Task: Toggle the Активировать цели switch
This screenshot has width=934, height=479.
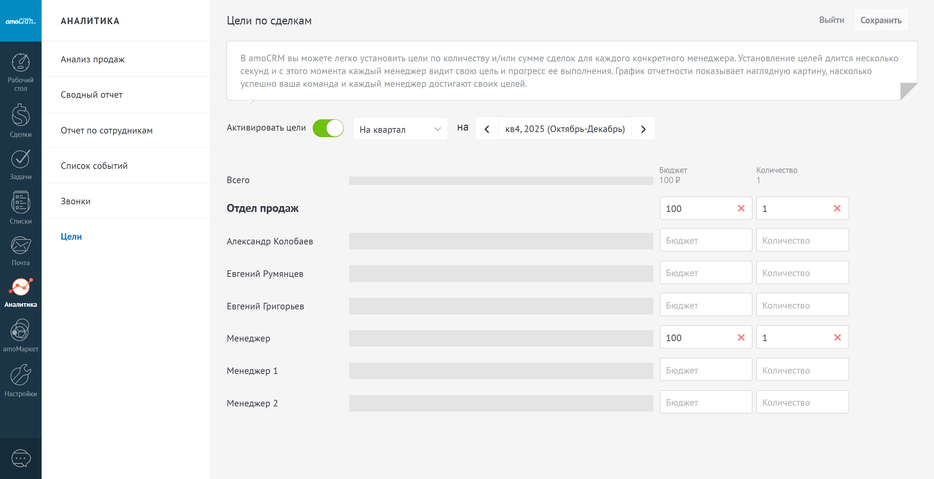Action: tap(328, 128)
